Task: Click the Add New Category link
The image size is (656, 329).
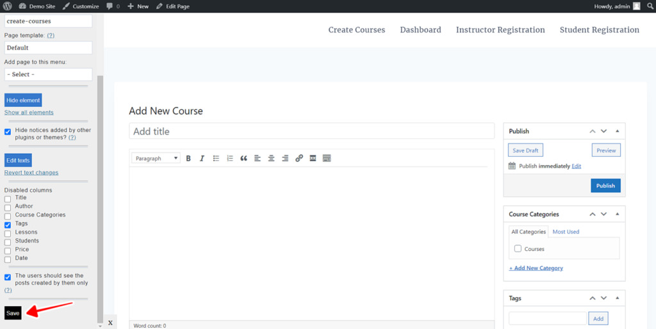Action: pyautogui.click(x=536, y=268)
